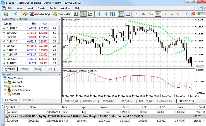
Task: Click the search magnifier icon
Action: pos(187,14)
